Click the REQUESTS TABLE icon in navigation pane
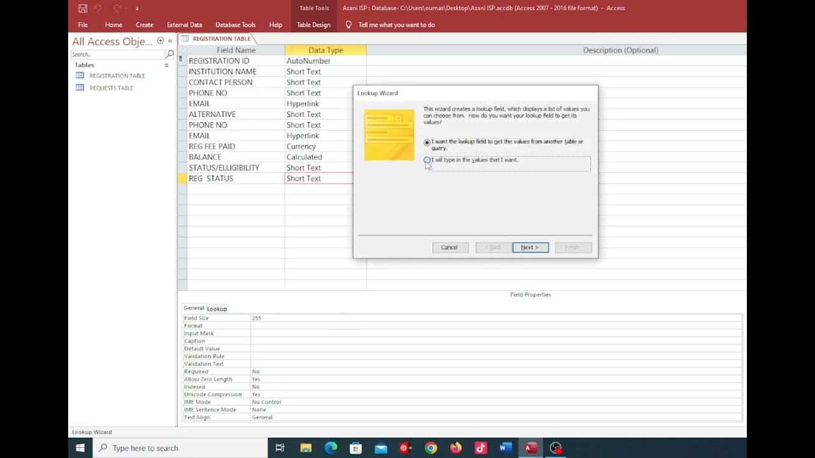815x458 pixels. [x=80, y=88]
